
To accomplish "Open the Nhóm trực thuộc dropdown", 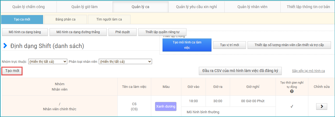I will 47,62.
